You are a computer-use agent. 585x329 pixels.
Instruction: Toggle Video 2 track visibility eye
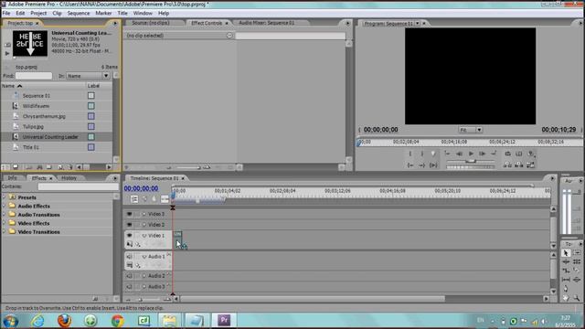click(129, 225)
